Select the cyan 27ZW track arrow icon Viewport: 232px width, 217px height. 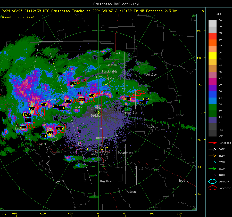click(212, 162)
